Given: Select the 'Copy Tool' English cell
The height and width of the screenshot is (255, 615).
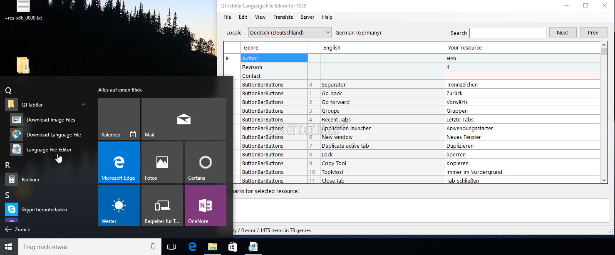Looking at the screenshot, I should tap(382, 163).
